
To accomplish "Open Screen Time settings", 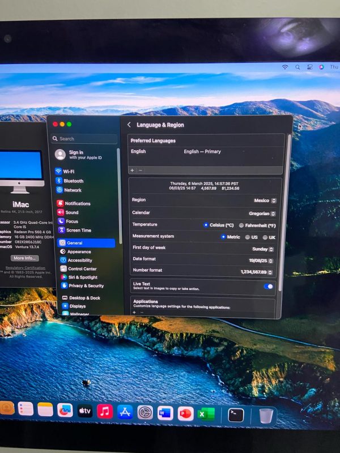I will 78,230.
